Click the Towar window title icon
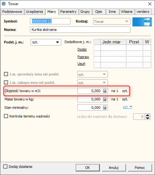Image resolution: width=155 pixels, height=175 pixels. point(4,4)
